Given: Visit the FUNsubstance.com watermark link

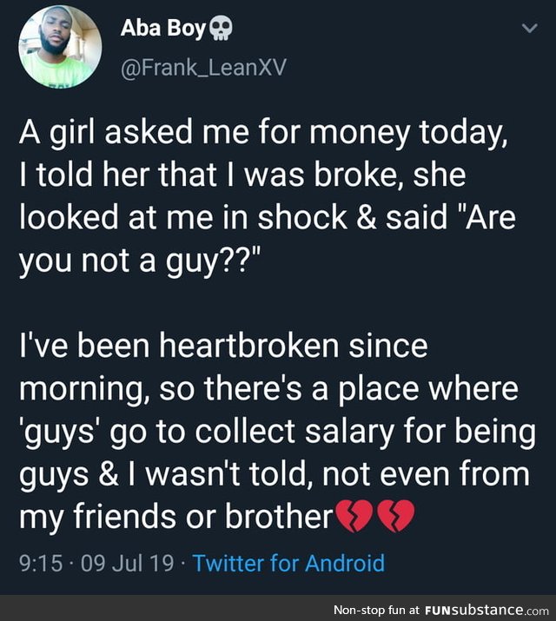Looking at the screenshot, I should (486, 610).
